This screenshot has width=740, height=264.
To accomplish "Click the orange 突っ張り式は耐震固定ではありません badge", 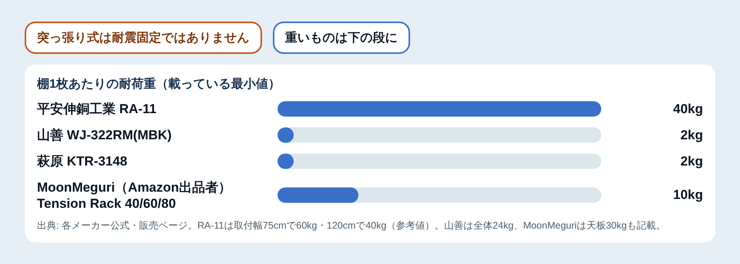I will [143, 38].
